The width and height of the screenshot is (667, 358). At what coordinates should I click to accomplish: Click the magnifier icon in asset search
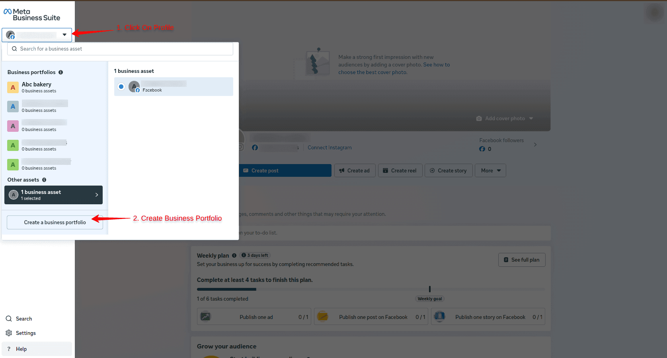14,49
